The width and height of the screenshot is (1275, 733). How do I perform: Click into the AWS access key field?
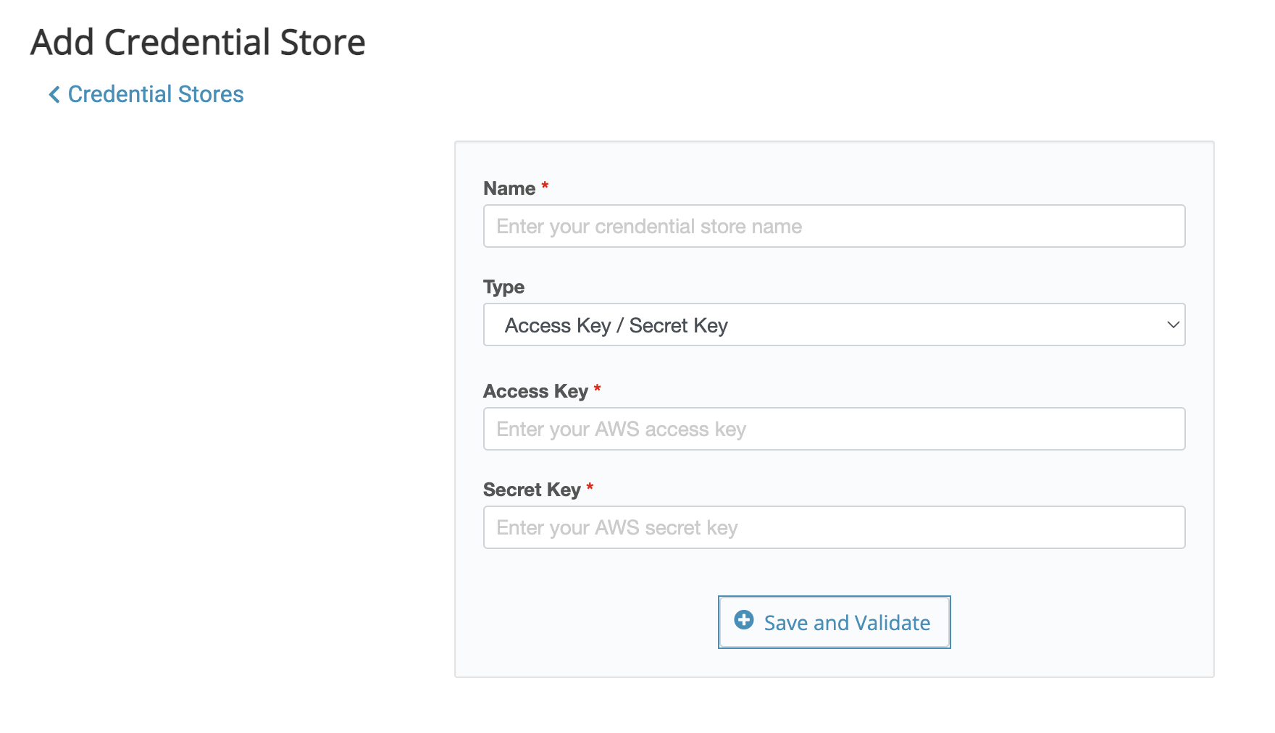[833, 430]
